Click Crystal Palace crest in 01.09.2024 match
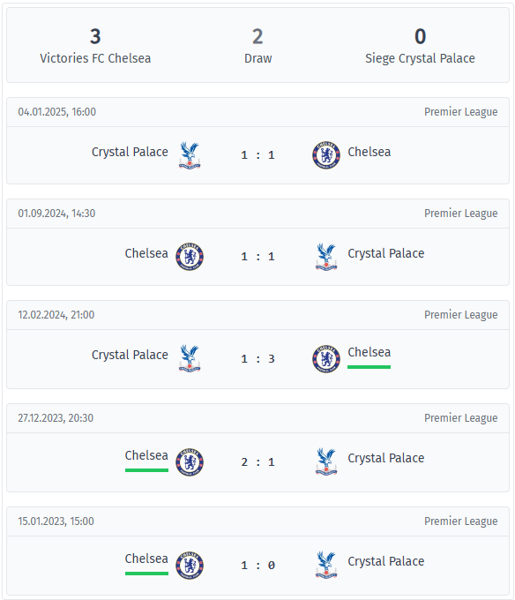The height and width of the screenshot is (600, 515). point(326,257)
